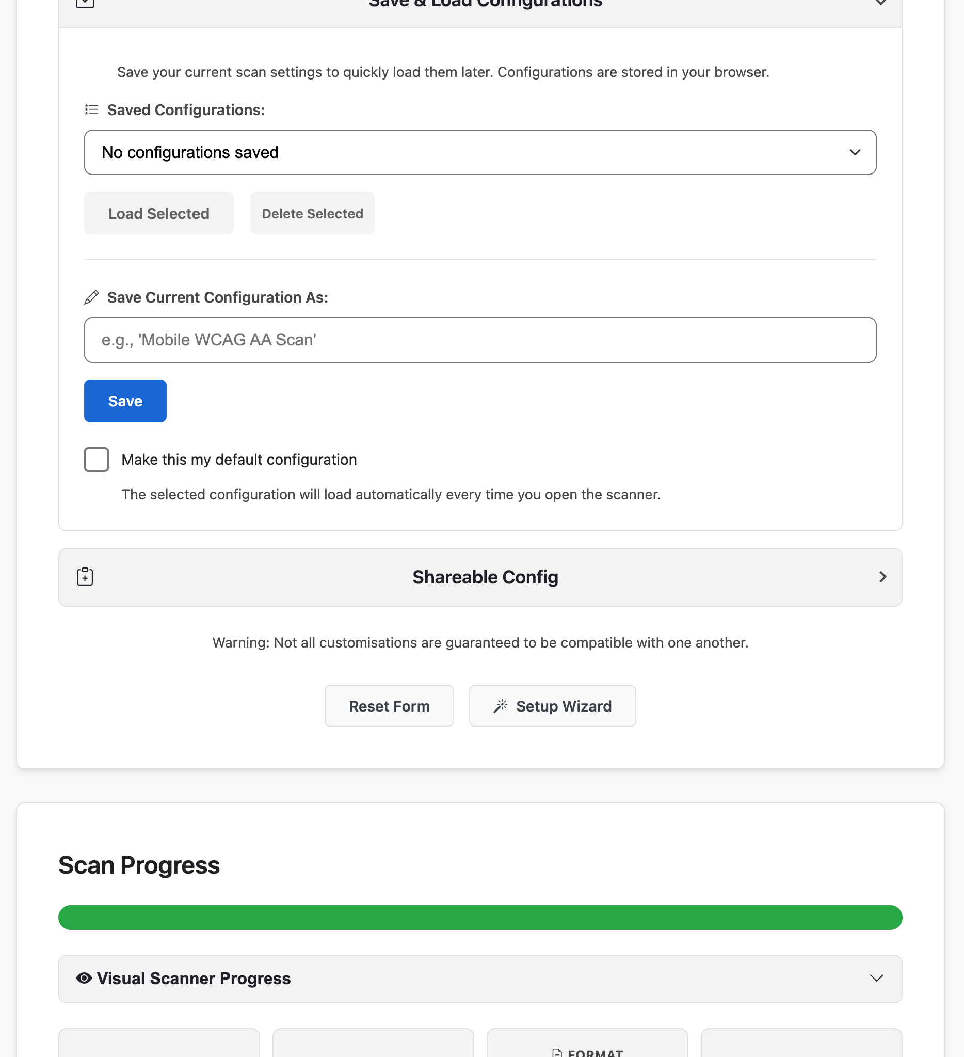The height and width of the screenshot is (1057, 964).
Task: Enable the default configuration checkbox
Action: click(97, 459)
